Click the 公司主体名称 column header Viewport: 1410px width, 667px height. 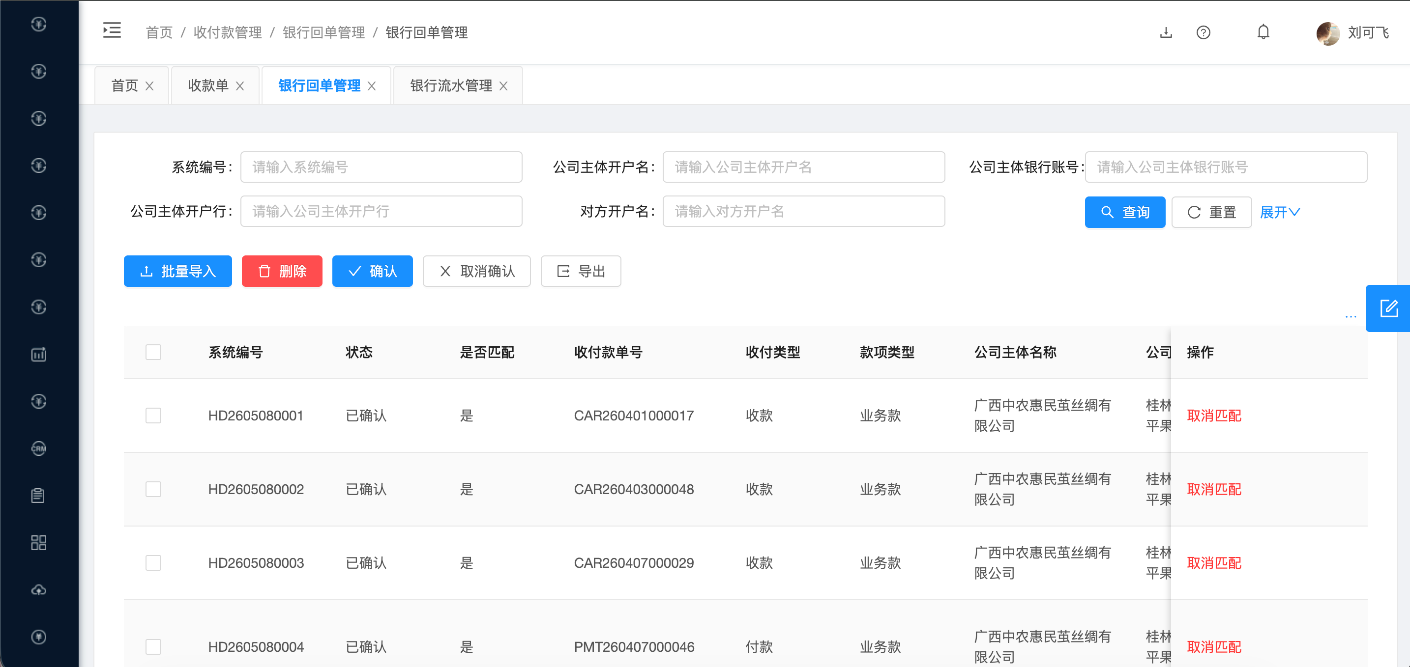[1015, 352]
